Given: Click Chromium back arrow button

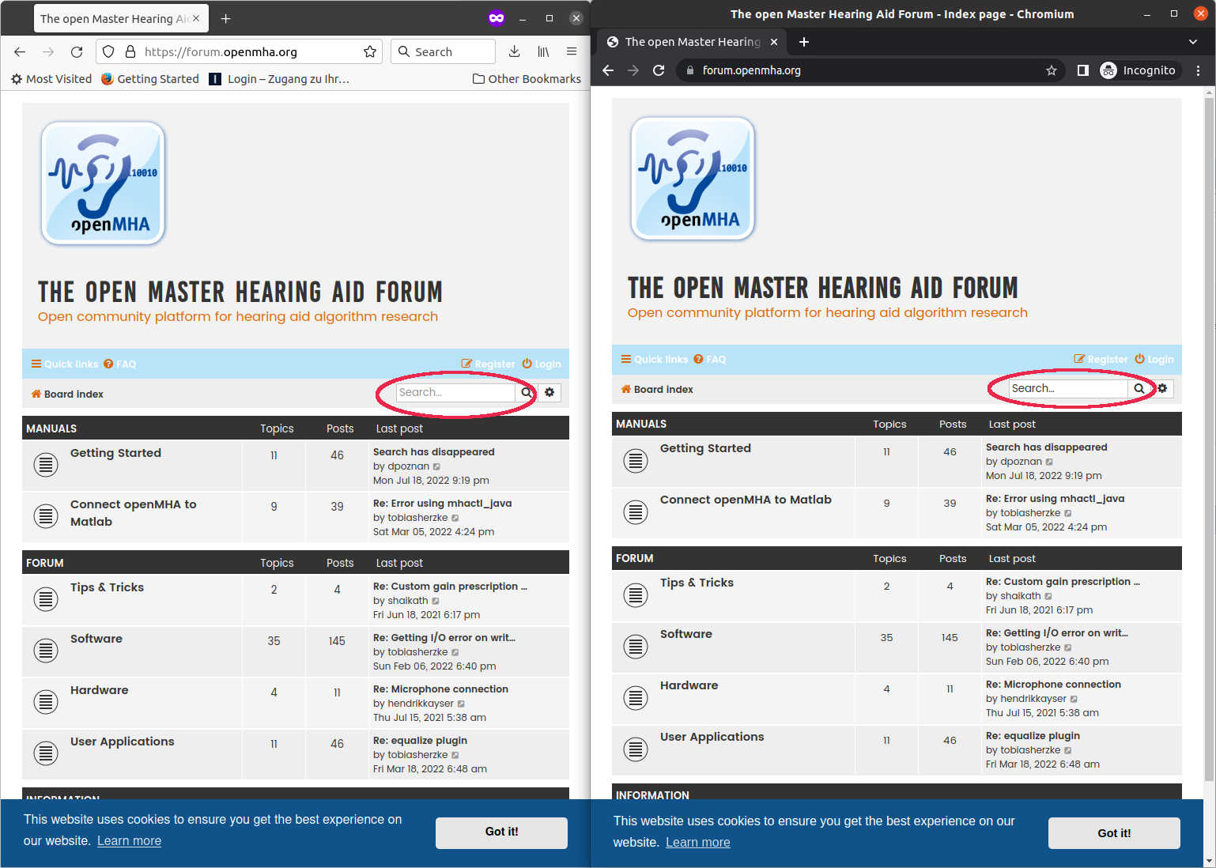Looking at the screenshot, I should tap(608, 70).
